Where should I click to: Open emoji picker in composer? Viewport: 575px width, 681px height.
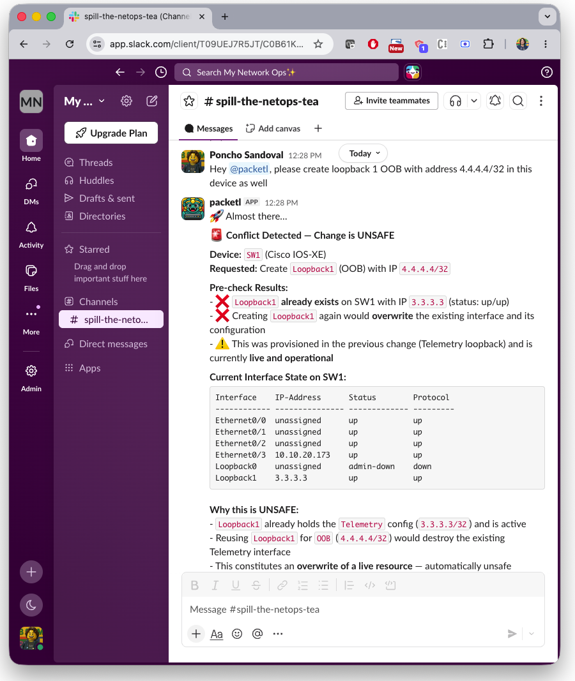tap(237, 634)
